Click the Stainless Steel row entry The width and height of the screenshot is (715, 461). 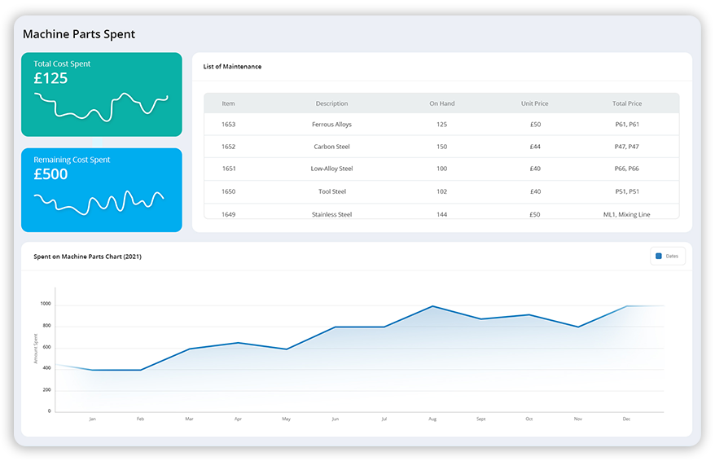pos(331,214)
